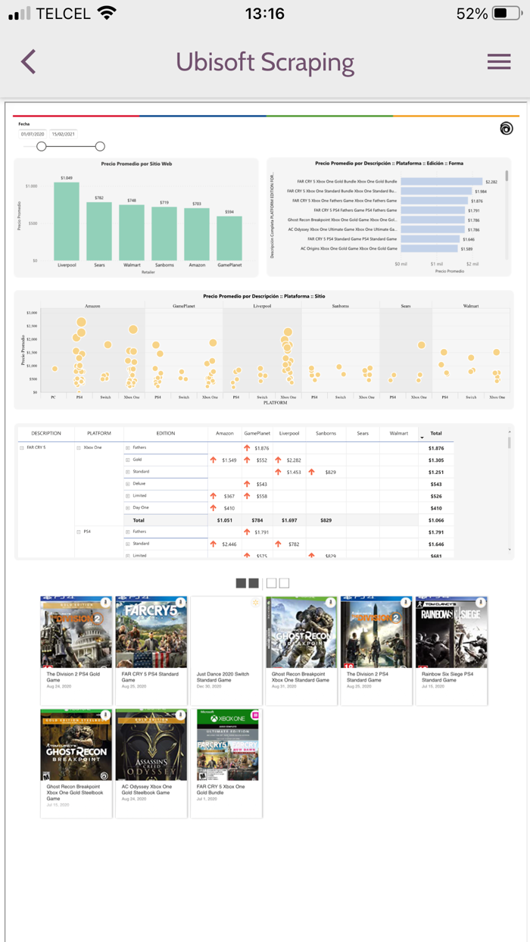Open AC Odyssey Xbox One Gold Steelbook card

pyautogui.click(x=151, y=763)
